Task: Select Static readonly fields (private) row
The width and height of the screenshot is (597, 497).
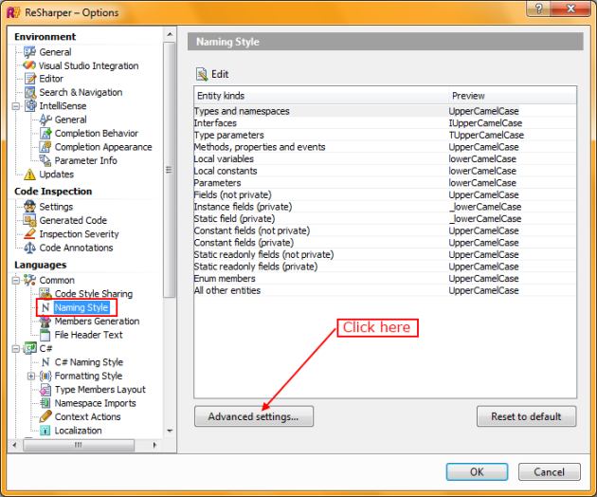Action: click(385, 267)
